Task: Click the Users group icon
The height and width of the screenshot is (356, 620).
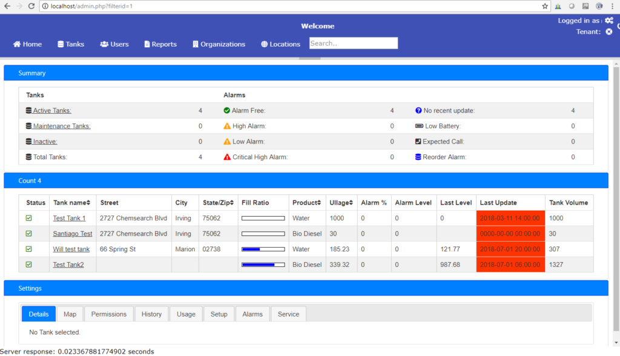Action: pos(104,44)
